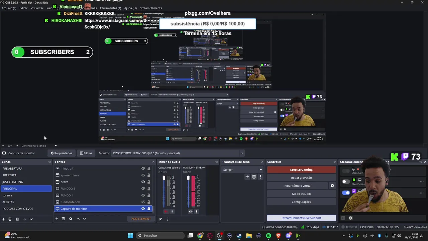Add a StreamElements destination with plus icon
428x241 pixels.
[343, 218]
